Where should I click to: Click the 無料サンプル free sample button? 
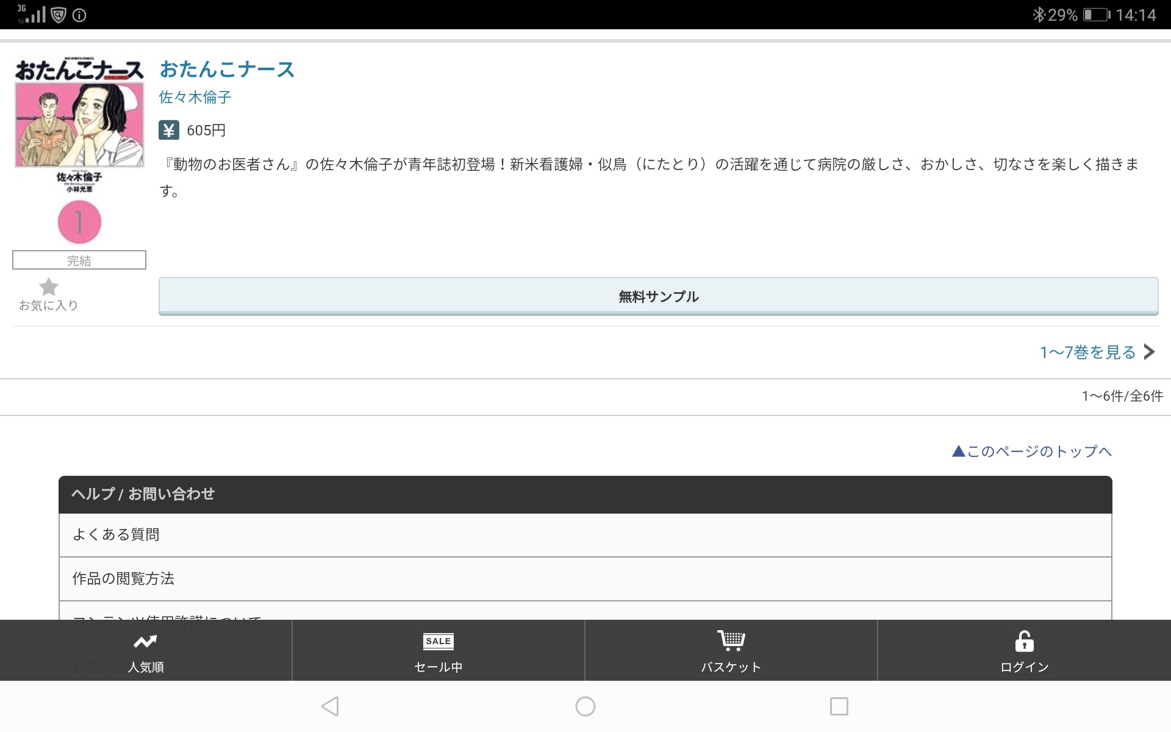click(658, 296)
